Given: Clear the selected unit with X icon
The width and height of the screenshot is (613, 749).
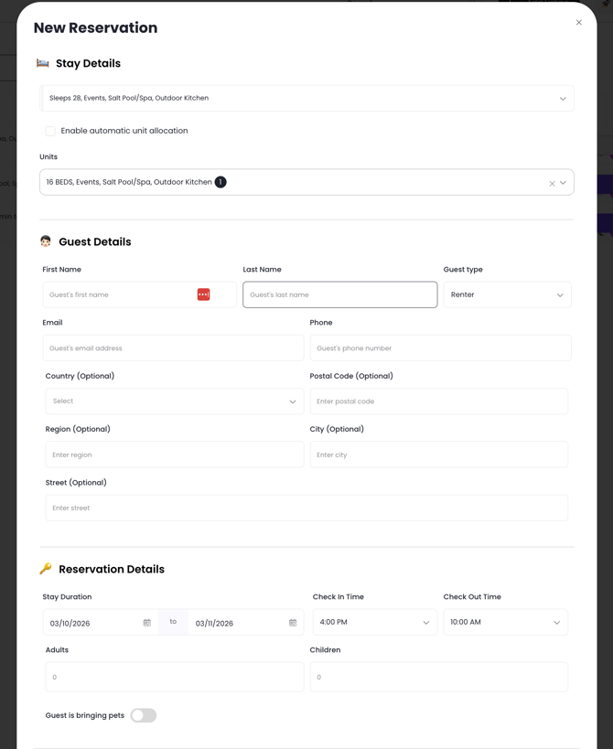Looking at the screenshot, I should [x=552, y=183].
